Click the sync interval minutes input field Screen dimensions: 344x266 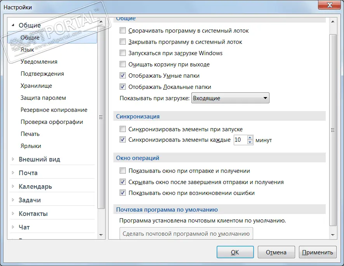[x=240, y=140]
